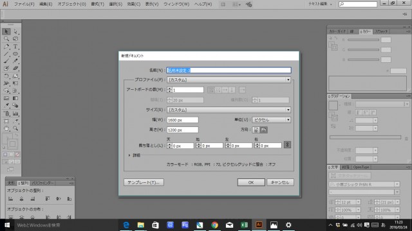Viewport: 412px width, 231px height.
Task: Click the テンプレート(T)... button
Action: 144,182
